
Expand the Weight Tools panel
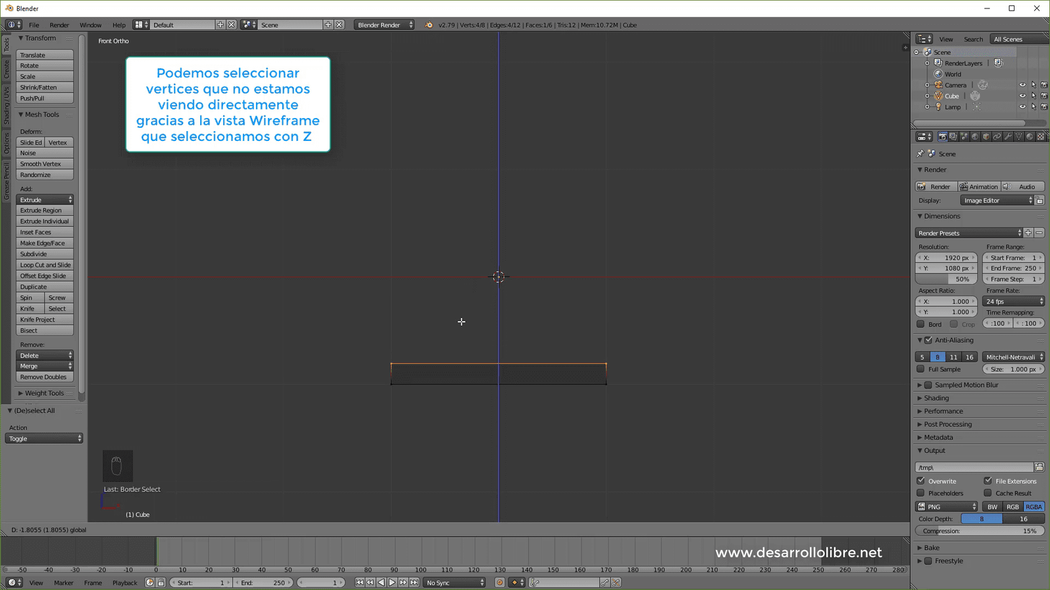(44, 393)
